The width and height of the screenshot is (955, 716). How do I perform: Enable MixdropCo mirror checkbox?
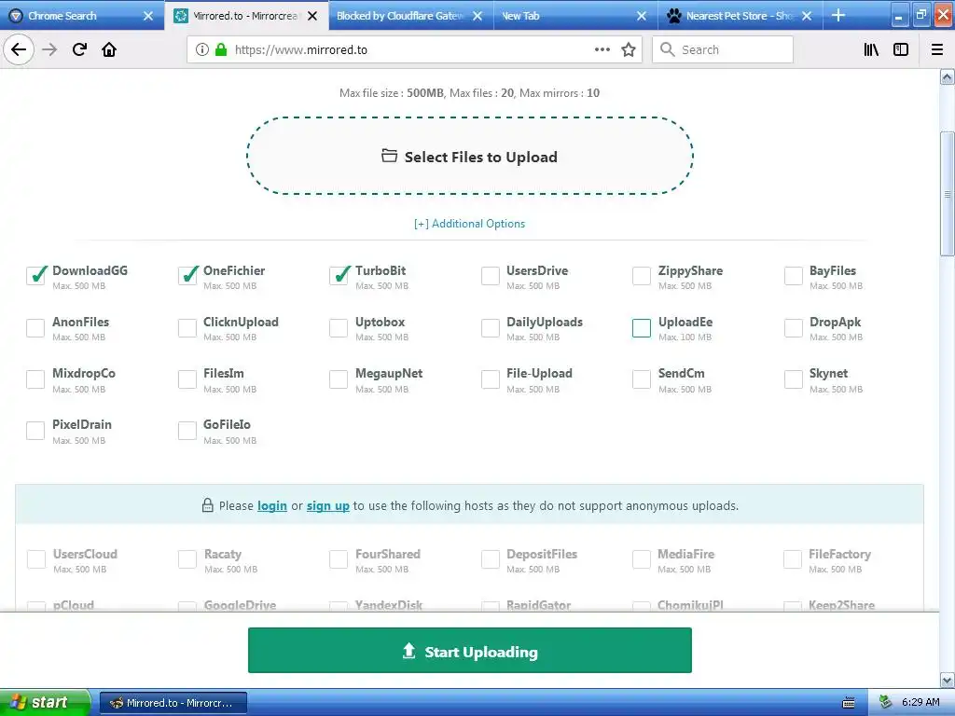pos(35,379)
